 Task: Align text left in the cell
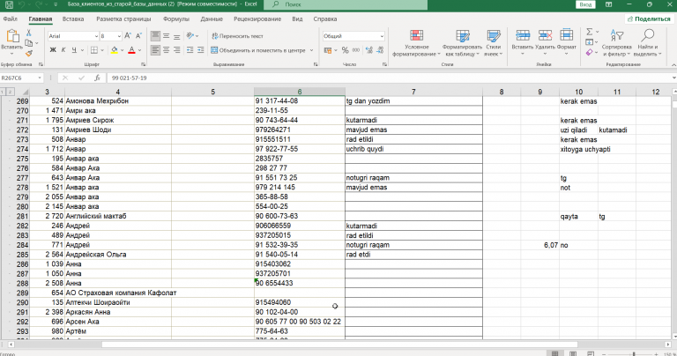155,50
